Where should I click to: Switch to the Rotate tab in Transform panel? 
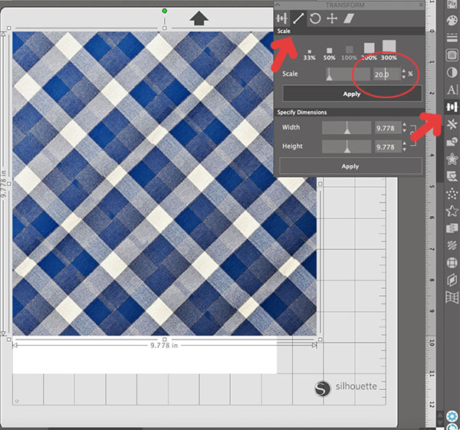(315, 18)
